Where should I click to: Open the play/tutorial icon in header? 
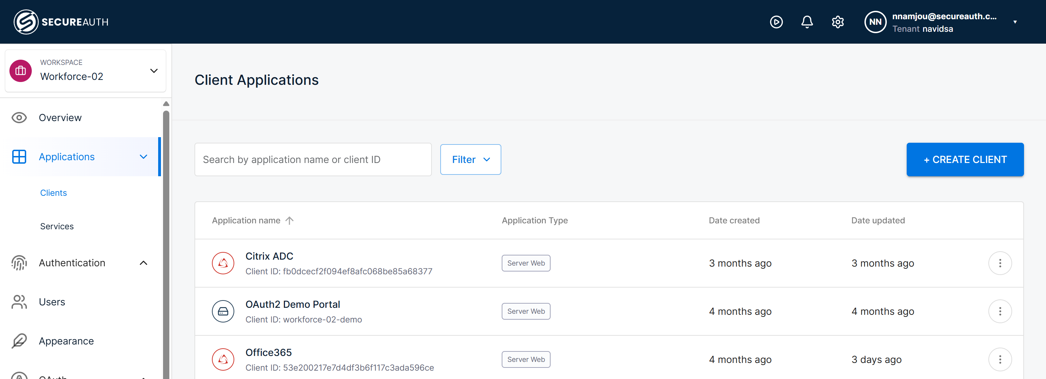[776, 22]
